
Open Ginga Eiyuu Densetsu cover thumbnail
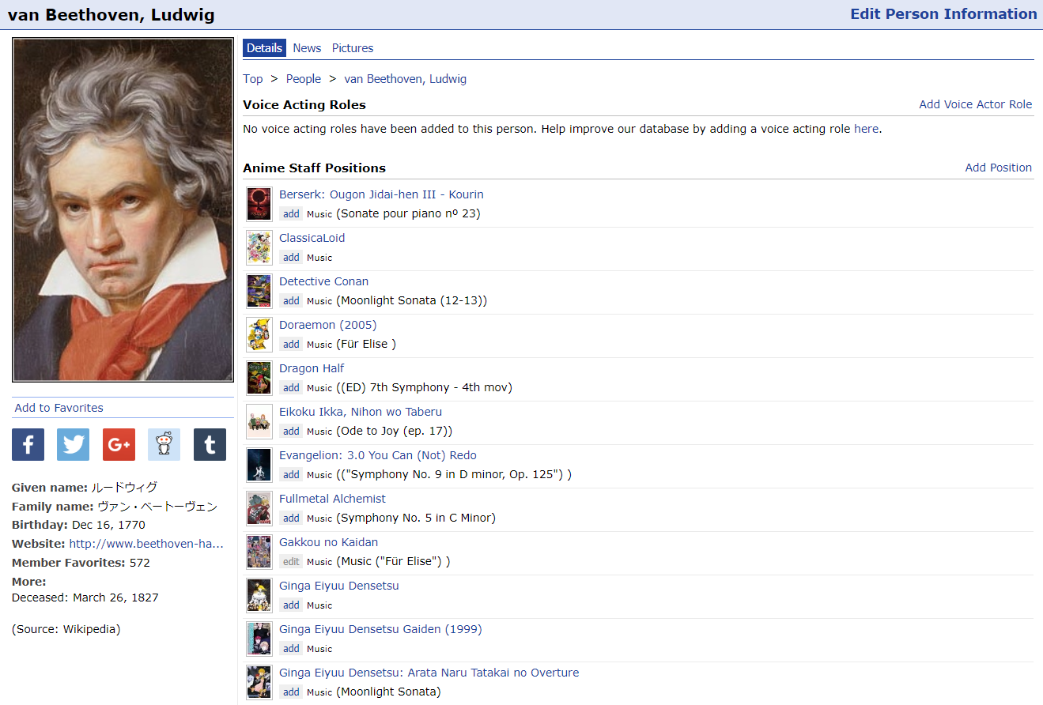[x=259, y=595]
